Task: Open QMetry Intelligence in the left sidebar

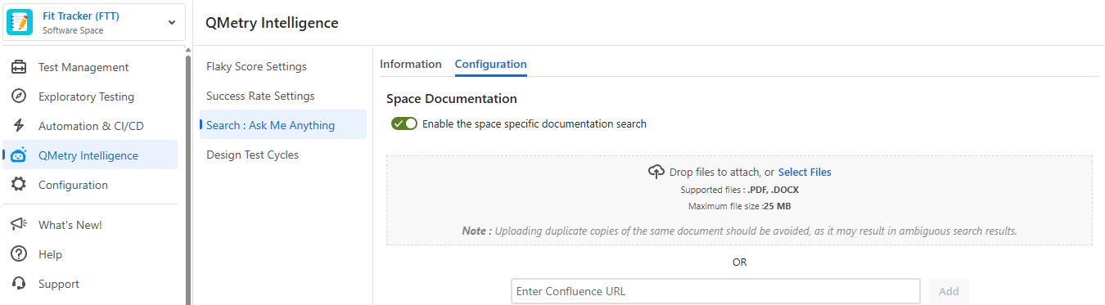Action: pyautogui.click(x=90, y=155)
